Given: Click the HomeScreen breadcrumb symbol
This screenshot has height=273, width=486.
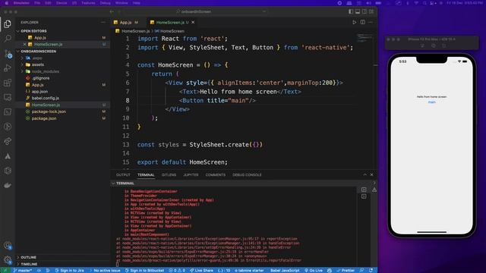Looking at the screenshot, I should (169, 31).
